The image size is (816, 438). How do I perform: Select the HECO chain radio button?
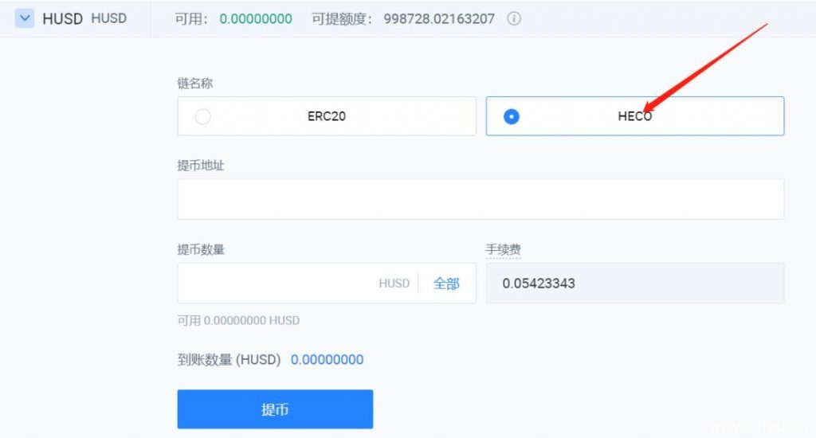[512, 116]
